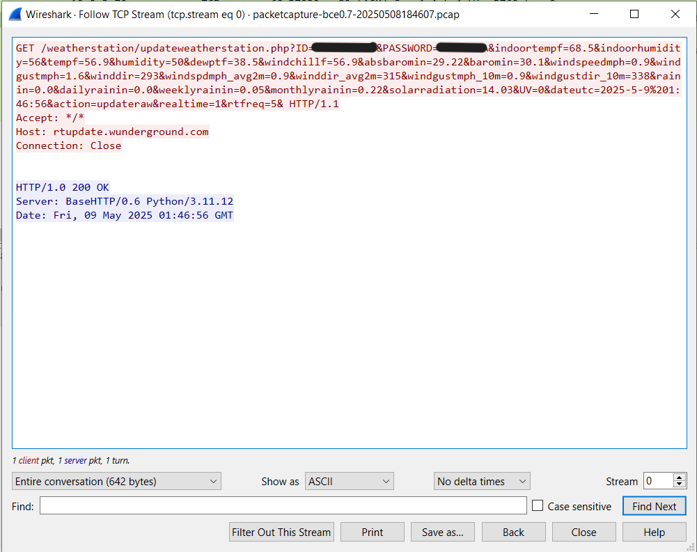Minimize the Follow TCP Stream window
Image resolution: width=697 pixels, height=552 pixels.
594,14
